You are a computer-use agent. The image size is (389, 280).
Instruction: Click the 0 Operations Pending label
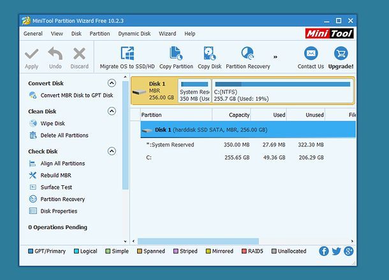[57, 227]
